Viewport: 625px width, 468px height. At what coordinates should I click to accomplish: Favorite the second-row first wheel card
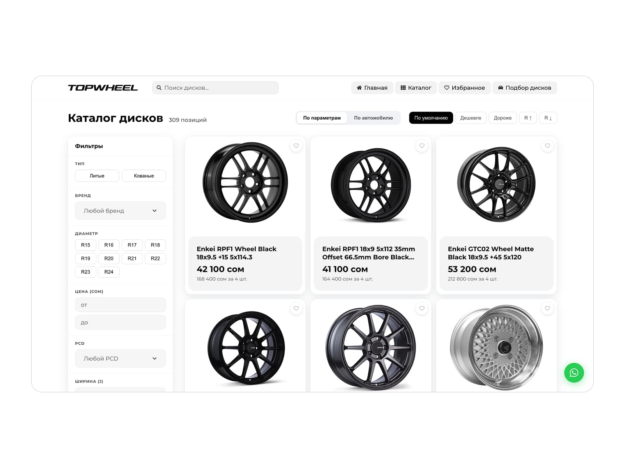pyautogui.click(x=296, y=308)
